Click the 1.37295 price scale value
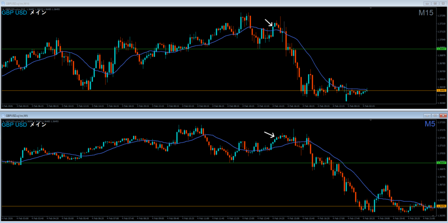This screenshot has width=448, height=223. point(442,15)
